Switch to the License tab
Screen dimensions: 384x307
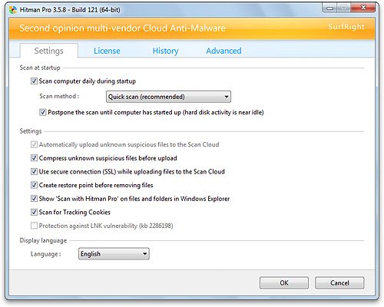tap(107, 51)
